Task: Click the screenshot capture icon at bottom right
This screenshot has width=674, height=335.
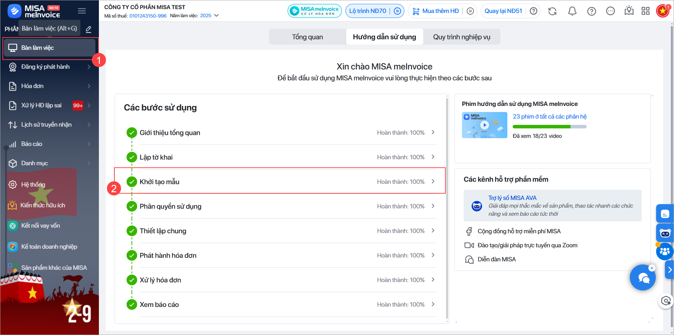Action: 666,301
